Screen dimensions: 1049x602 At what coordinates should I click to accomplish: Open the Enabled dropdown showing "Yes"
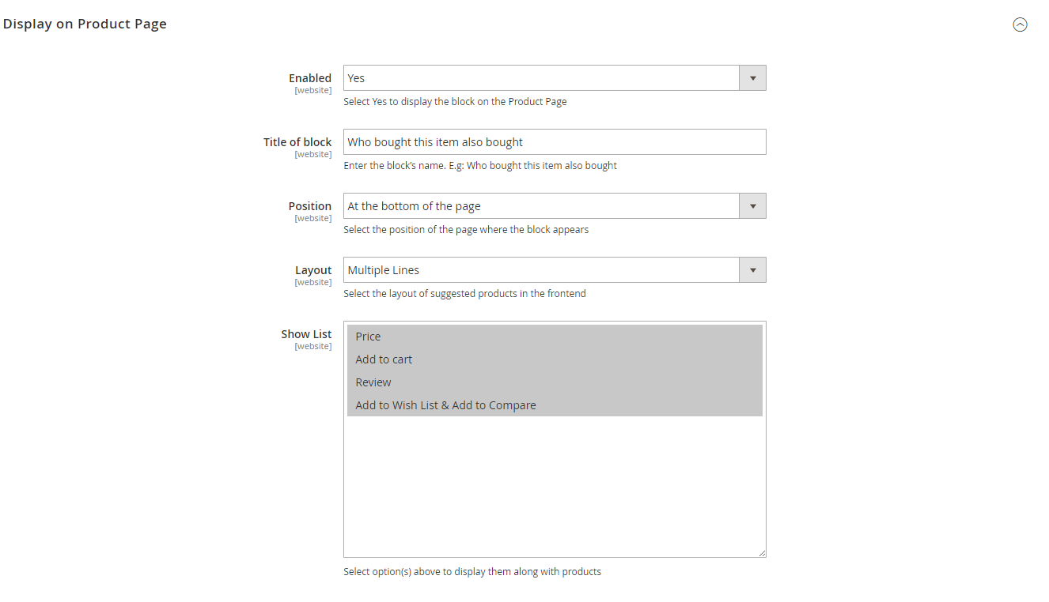coord(546,77)
